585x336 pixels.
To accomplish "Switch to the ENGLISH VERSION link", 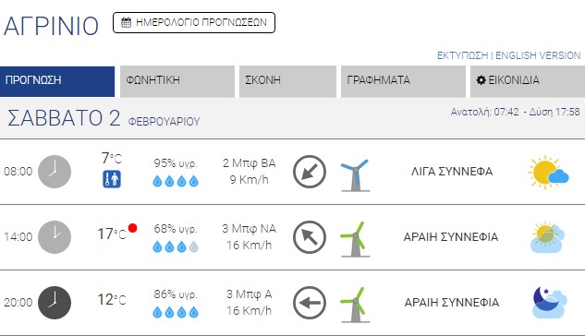I will 538,55.
